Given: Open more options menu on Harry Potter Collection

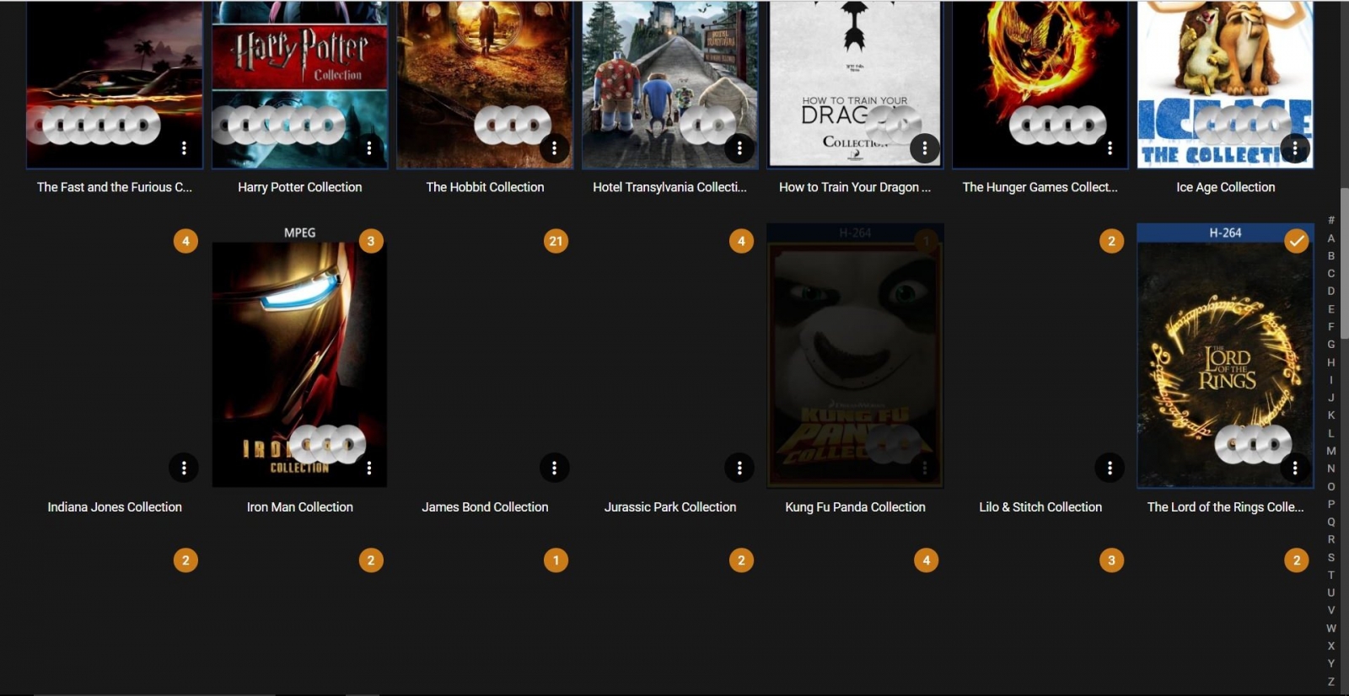Looking at the screenshot, I should [x=368, y=148].
